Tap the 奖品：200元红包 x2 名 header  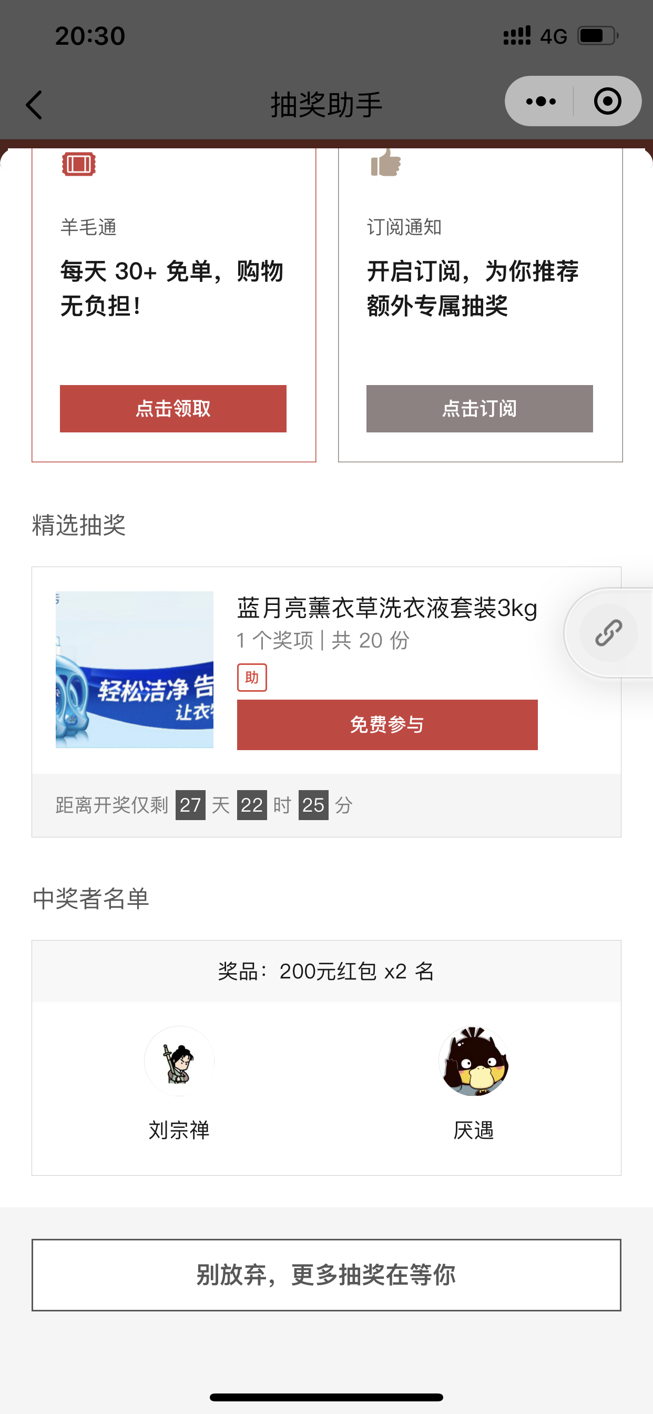click(x=326, y=971)
